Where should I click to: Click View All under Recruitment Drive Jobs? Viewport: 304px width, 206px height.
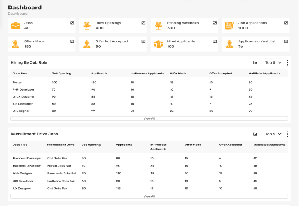pos(149,196)
